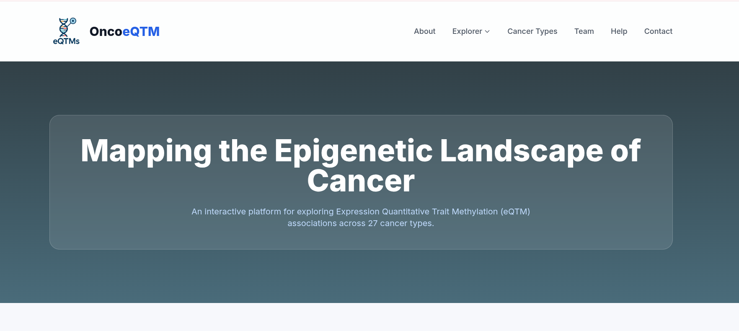This screenshot has width=739, height=331.
Task: Select the Contact link in the navbar
Action: pyautogui.click(x=658, y=31)
